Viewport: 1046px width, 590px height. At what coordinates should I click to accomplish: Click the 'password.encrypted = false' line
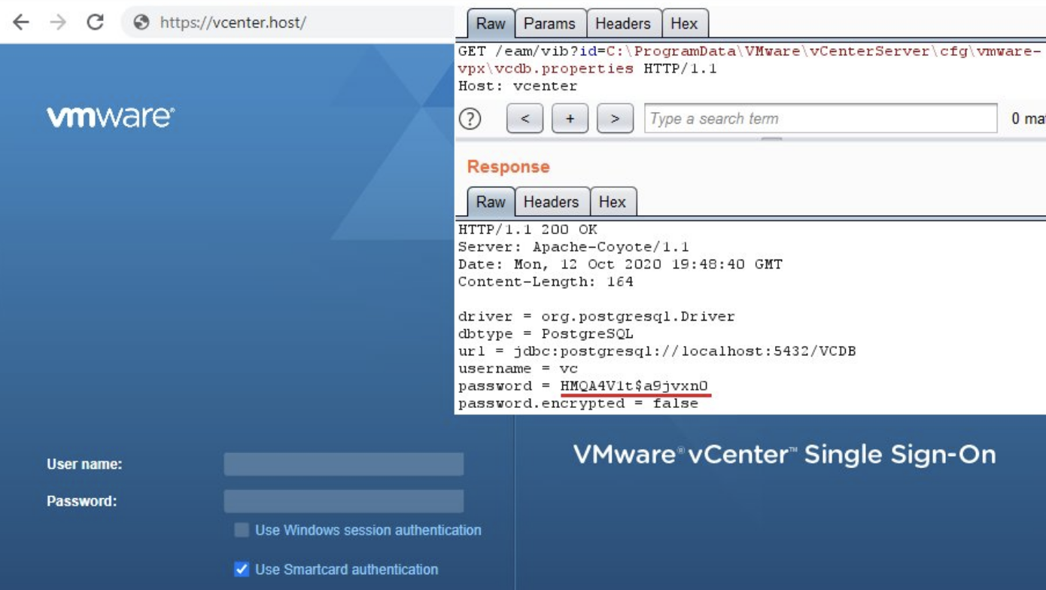click(x=578, y=403)
